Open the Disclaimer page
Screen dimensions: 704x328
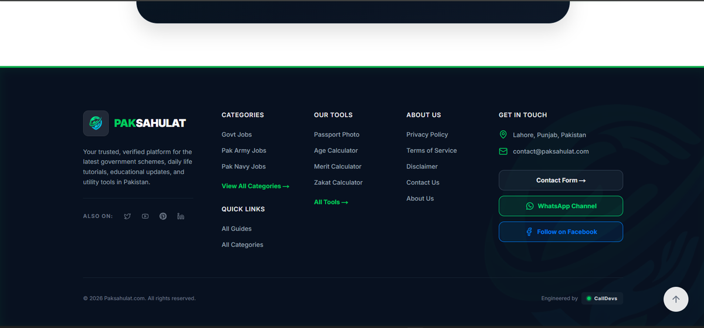pyautogui.click(x=422, y=167)
